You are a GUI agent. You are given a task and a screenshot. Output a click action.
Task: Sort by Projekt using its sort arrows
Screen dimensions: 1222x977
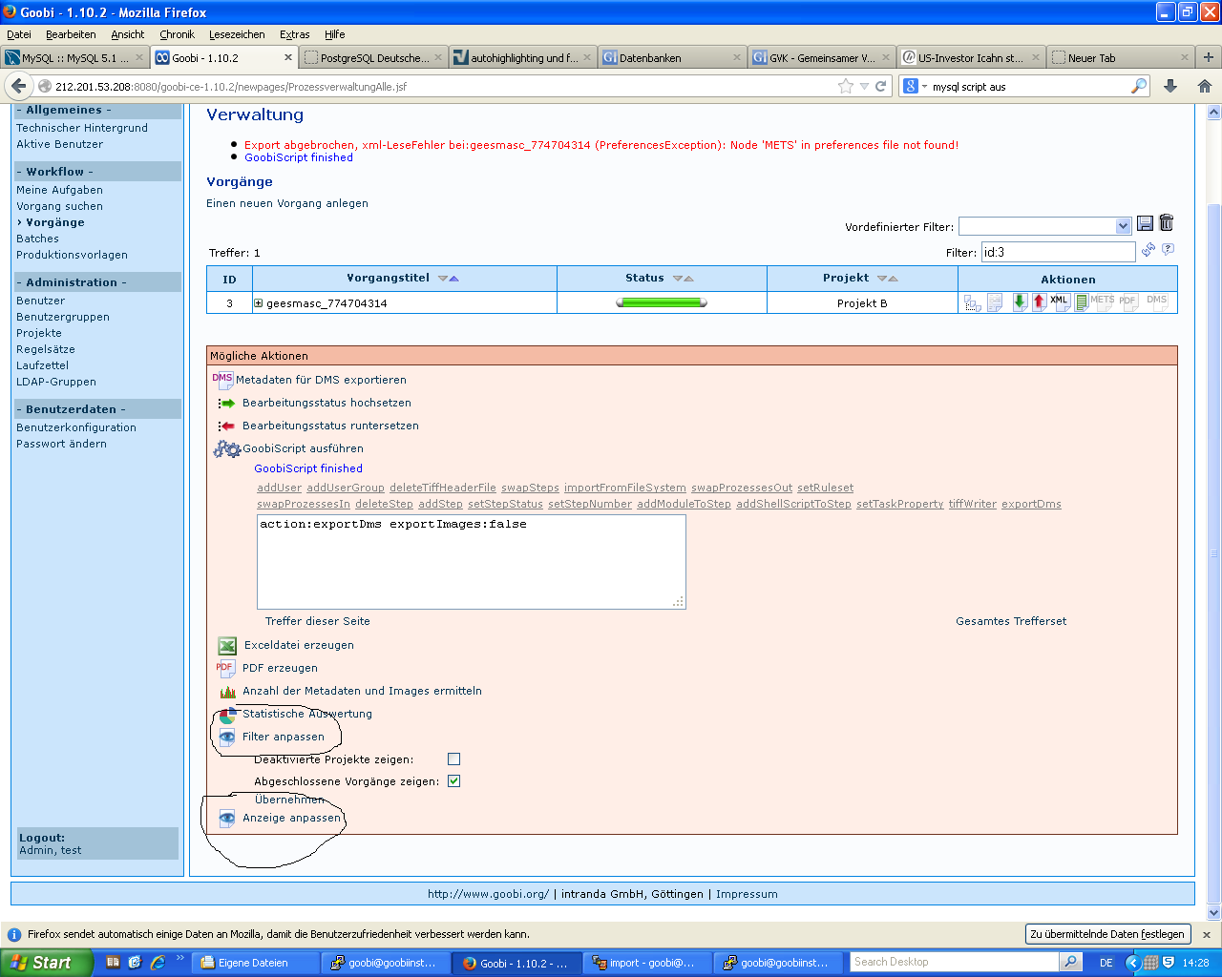(x=888, y=279)
